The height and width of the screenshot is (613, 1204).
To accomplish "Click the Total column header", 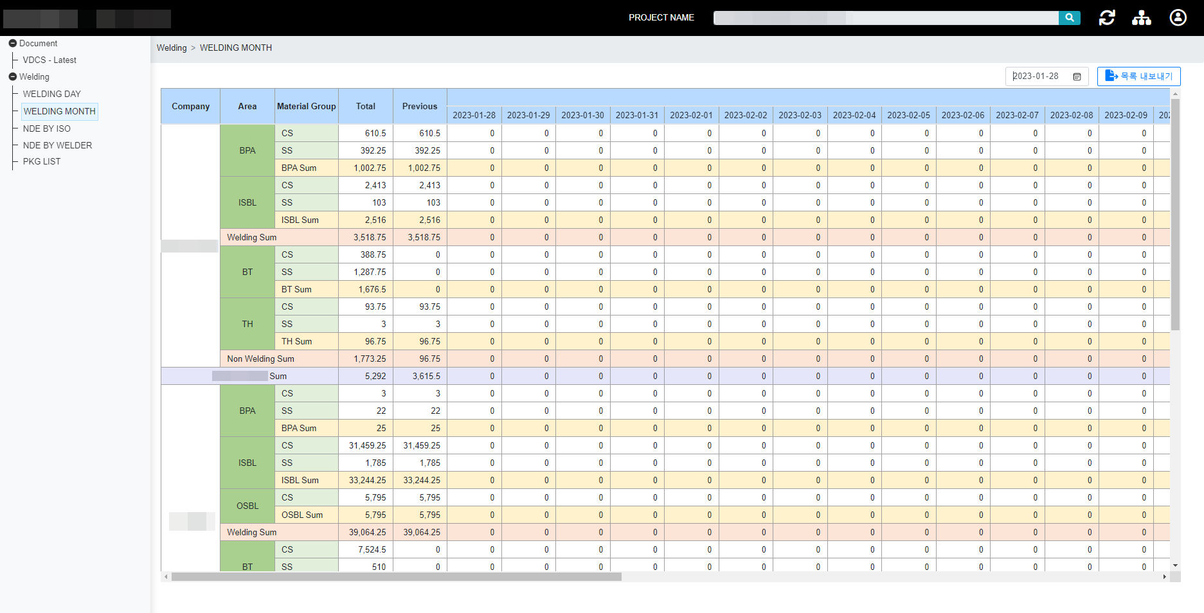I will (366, 106).
